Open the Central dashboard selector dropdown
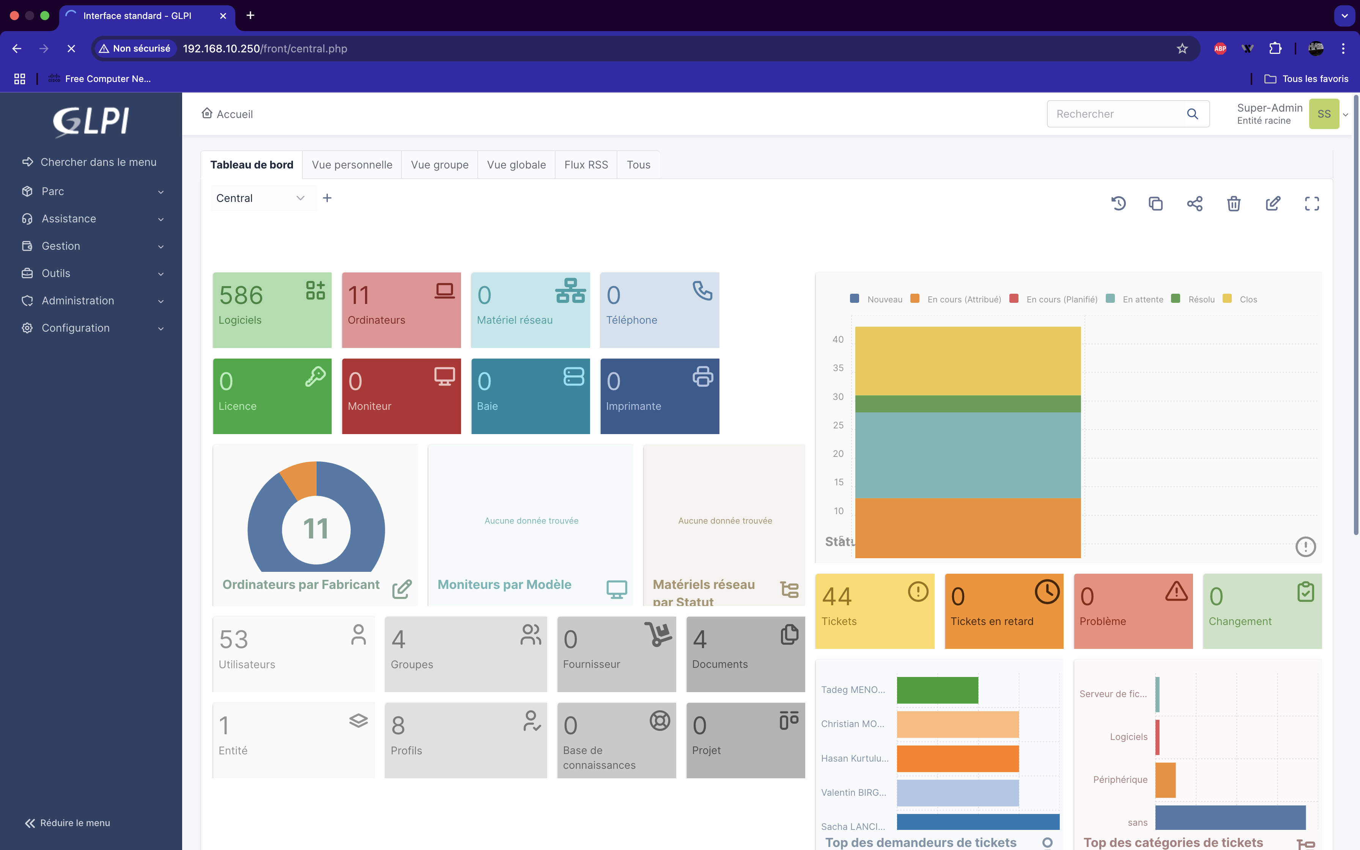 [x=262, y=198]
